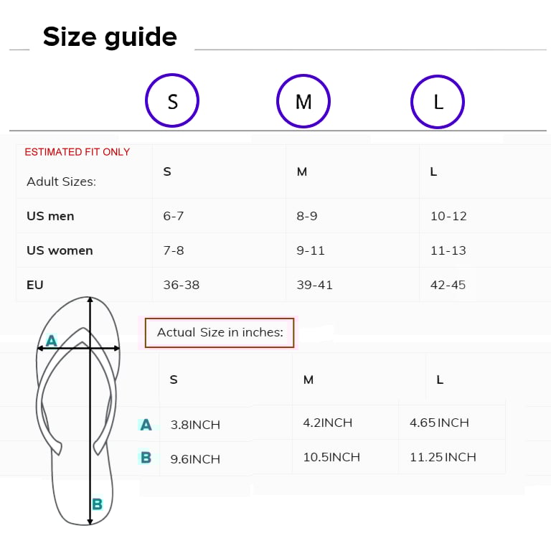Click the teal B row label in the inches table

tap(146, 458)
